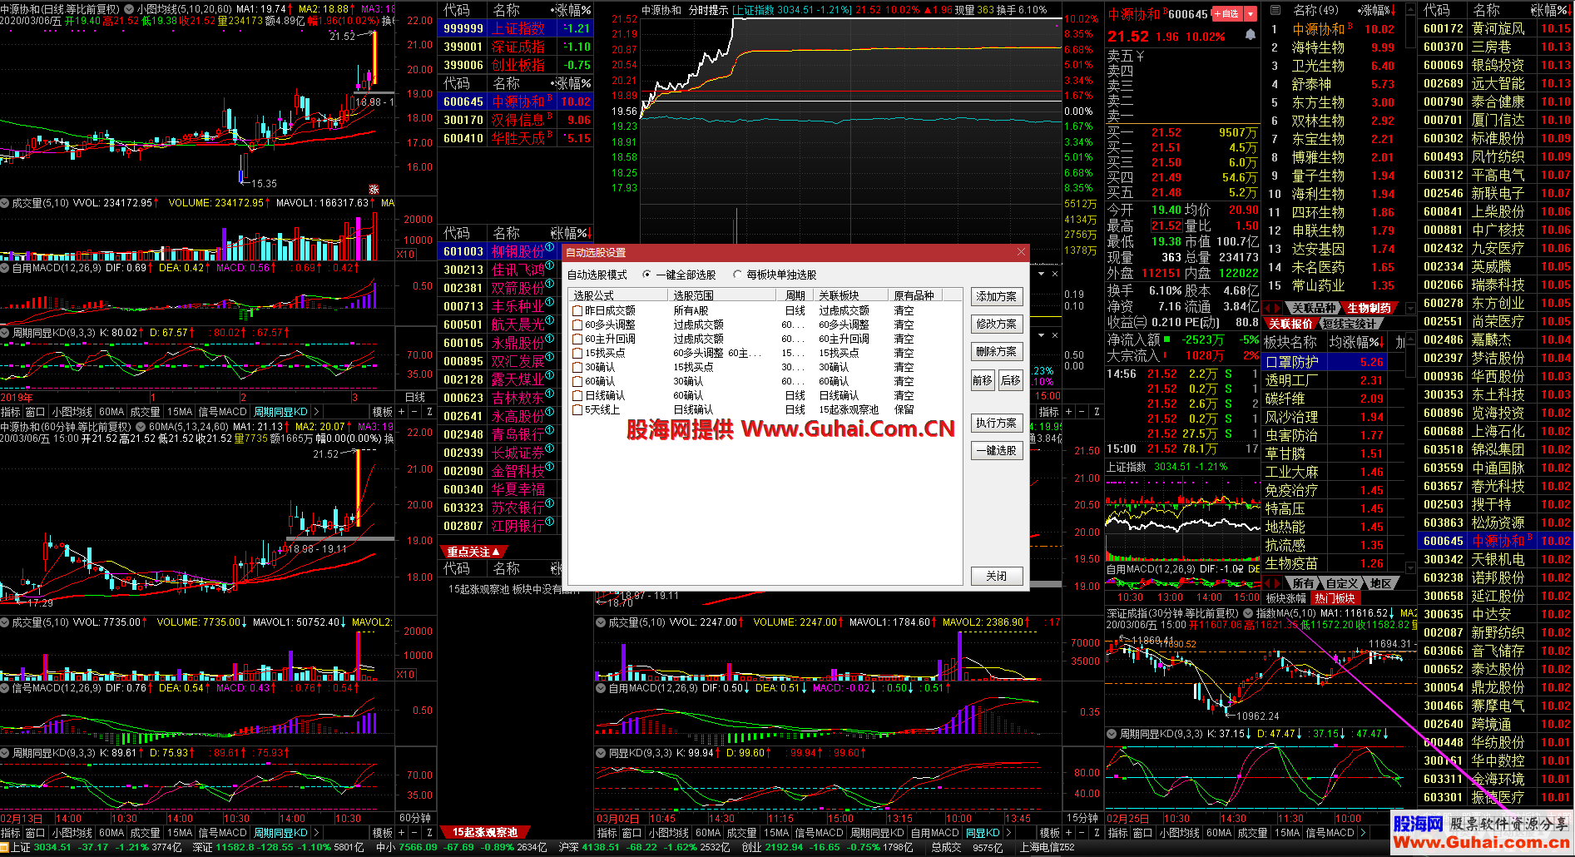Click the 一键选股 button
Viewport: 1575px width, 857px height.
(x=997, y=450)
